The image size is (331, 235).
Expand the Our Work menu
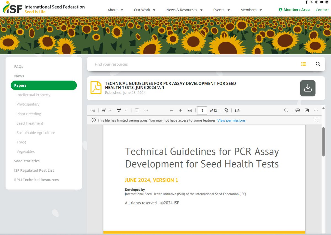pos(145,10)
